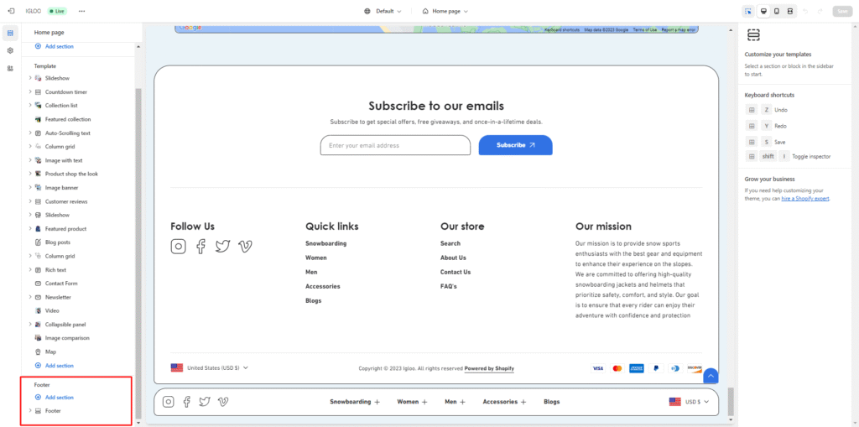Click Add section under Footer group
The image size is (859, 427).
coord(59,398)
